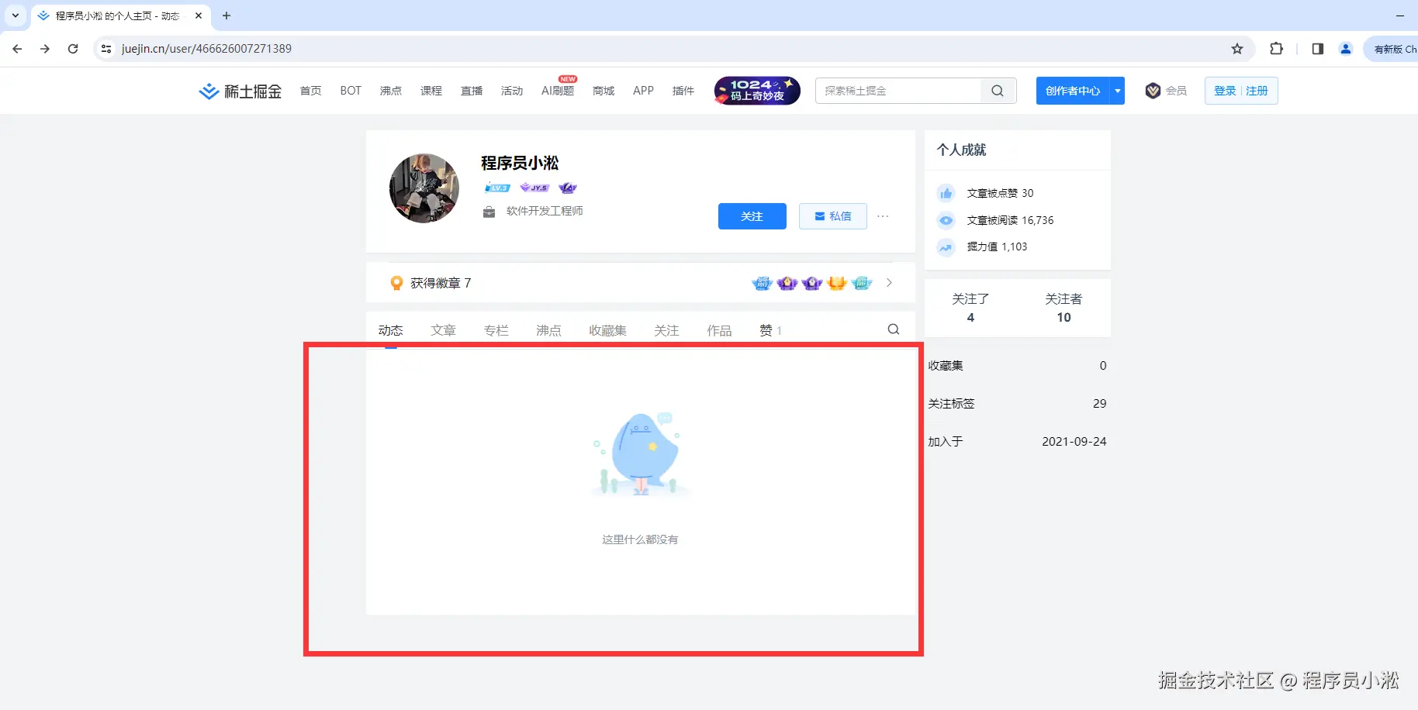Open the browser extensions puzzle icon
This screenshot has height=710, width=1418.
pos(1276,48)
